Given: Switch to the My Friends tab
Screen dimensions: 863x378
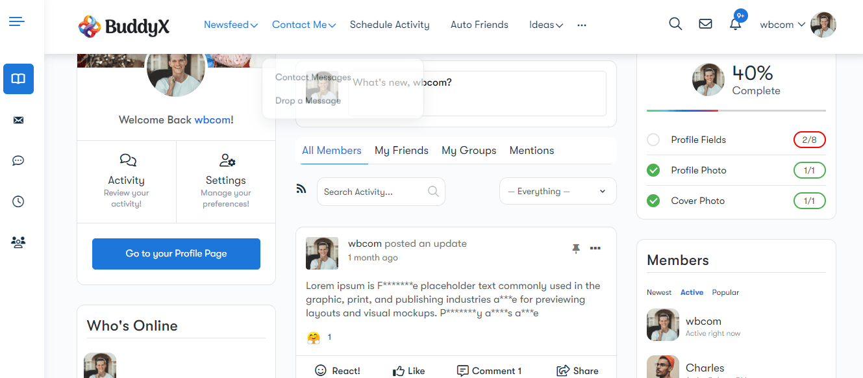Looking at the screenshot, I should (401, 151).
